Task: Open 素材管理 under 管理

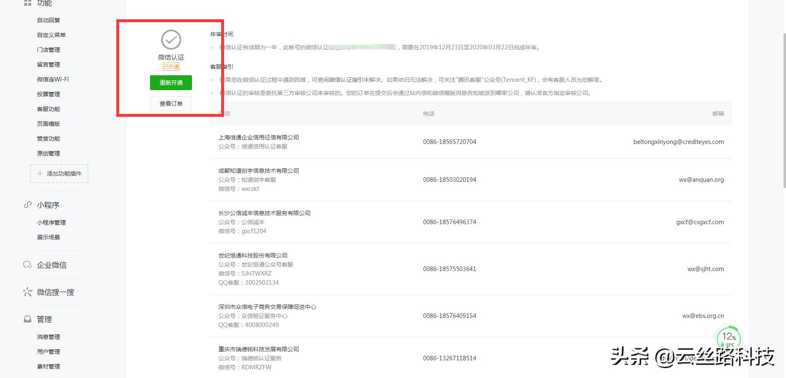Action: pyautogui.click(x=48, y=366)
